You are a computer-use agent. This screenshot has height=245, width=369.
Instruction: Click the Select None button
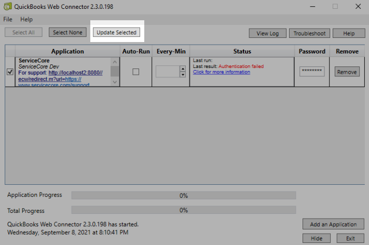point(67,32)
